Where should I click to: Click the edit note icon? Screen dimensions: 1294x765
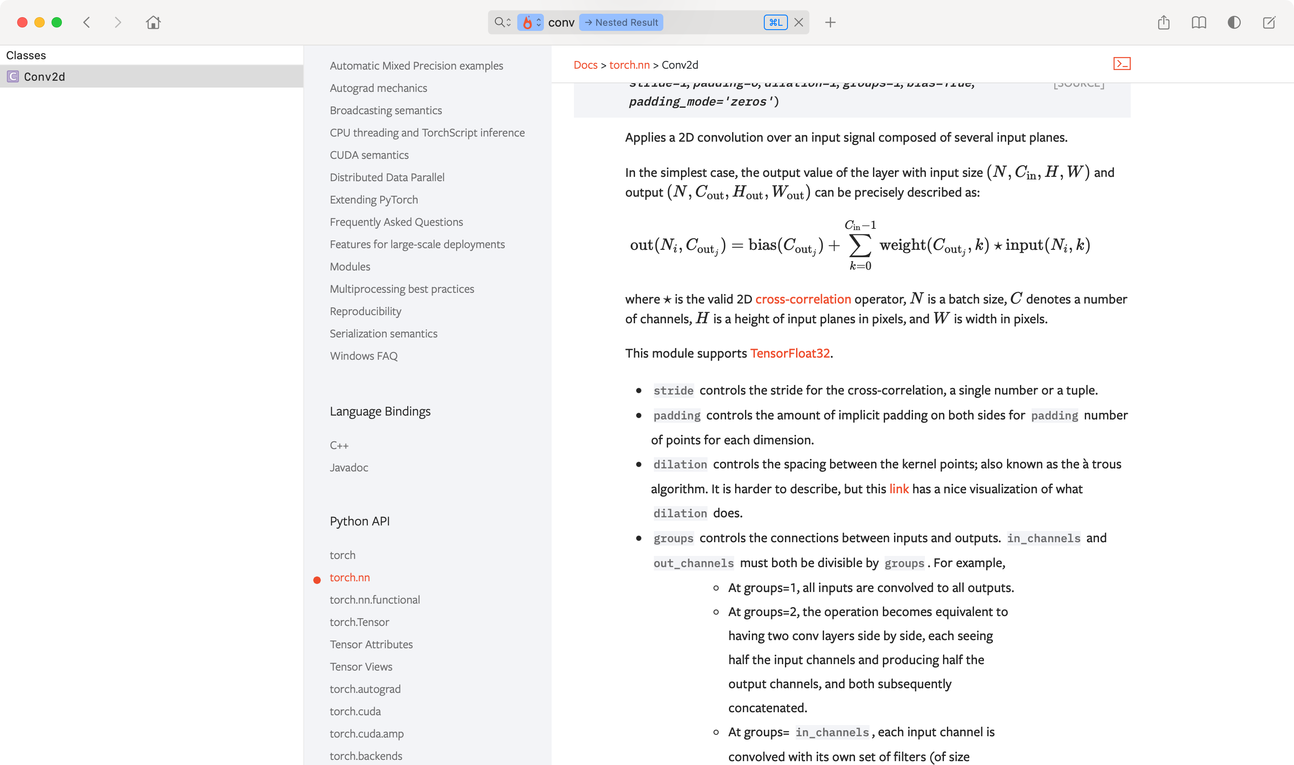(x=1269, y=22)
